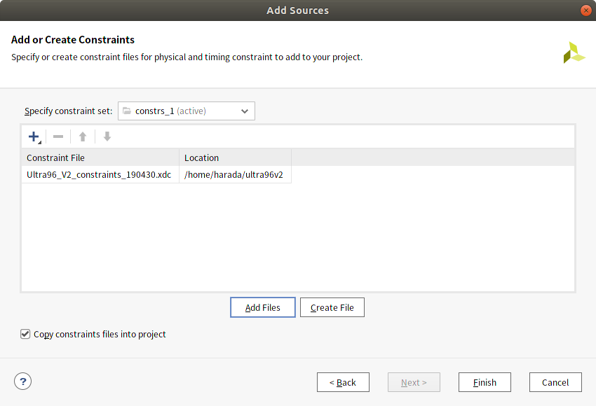Click the Create File button
This screenshot has height=406, width=596.
tap(332, 307)
